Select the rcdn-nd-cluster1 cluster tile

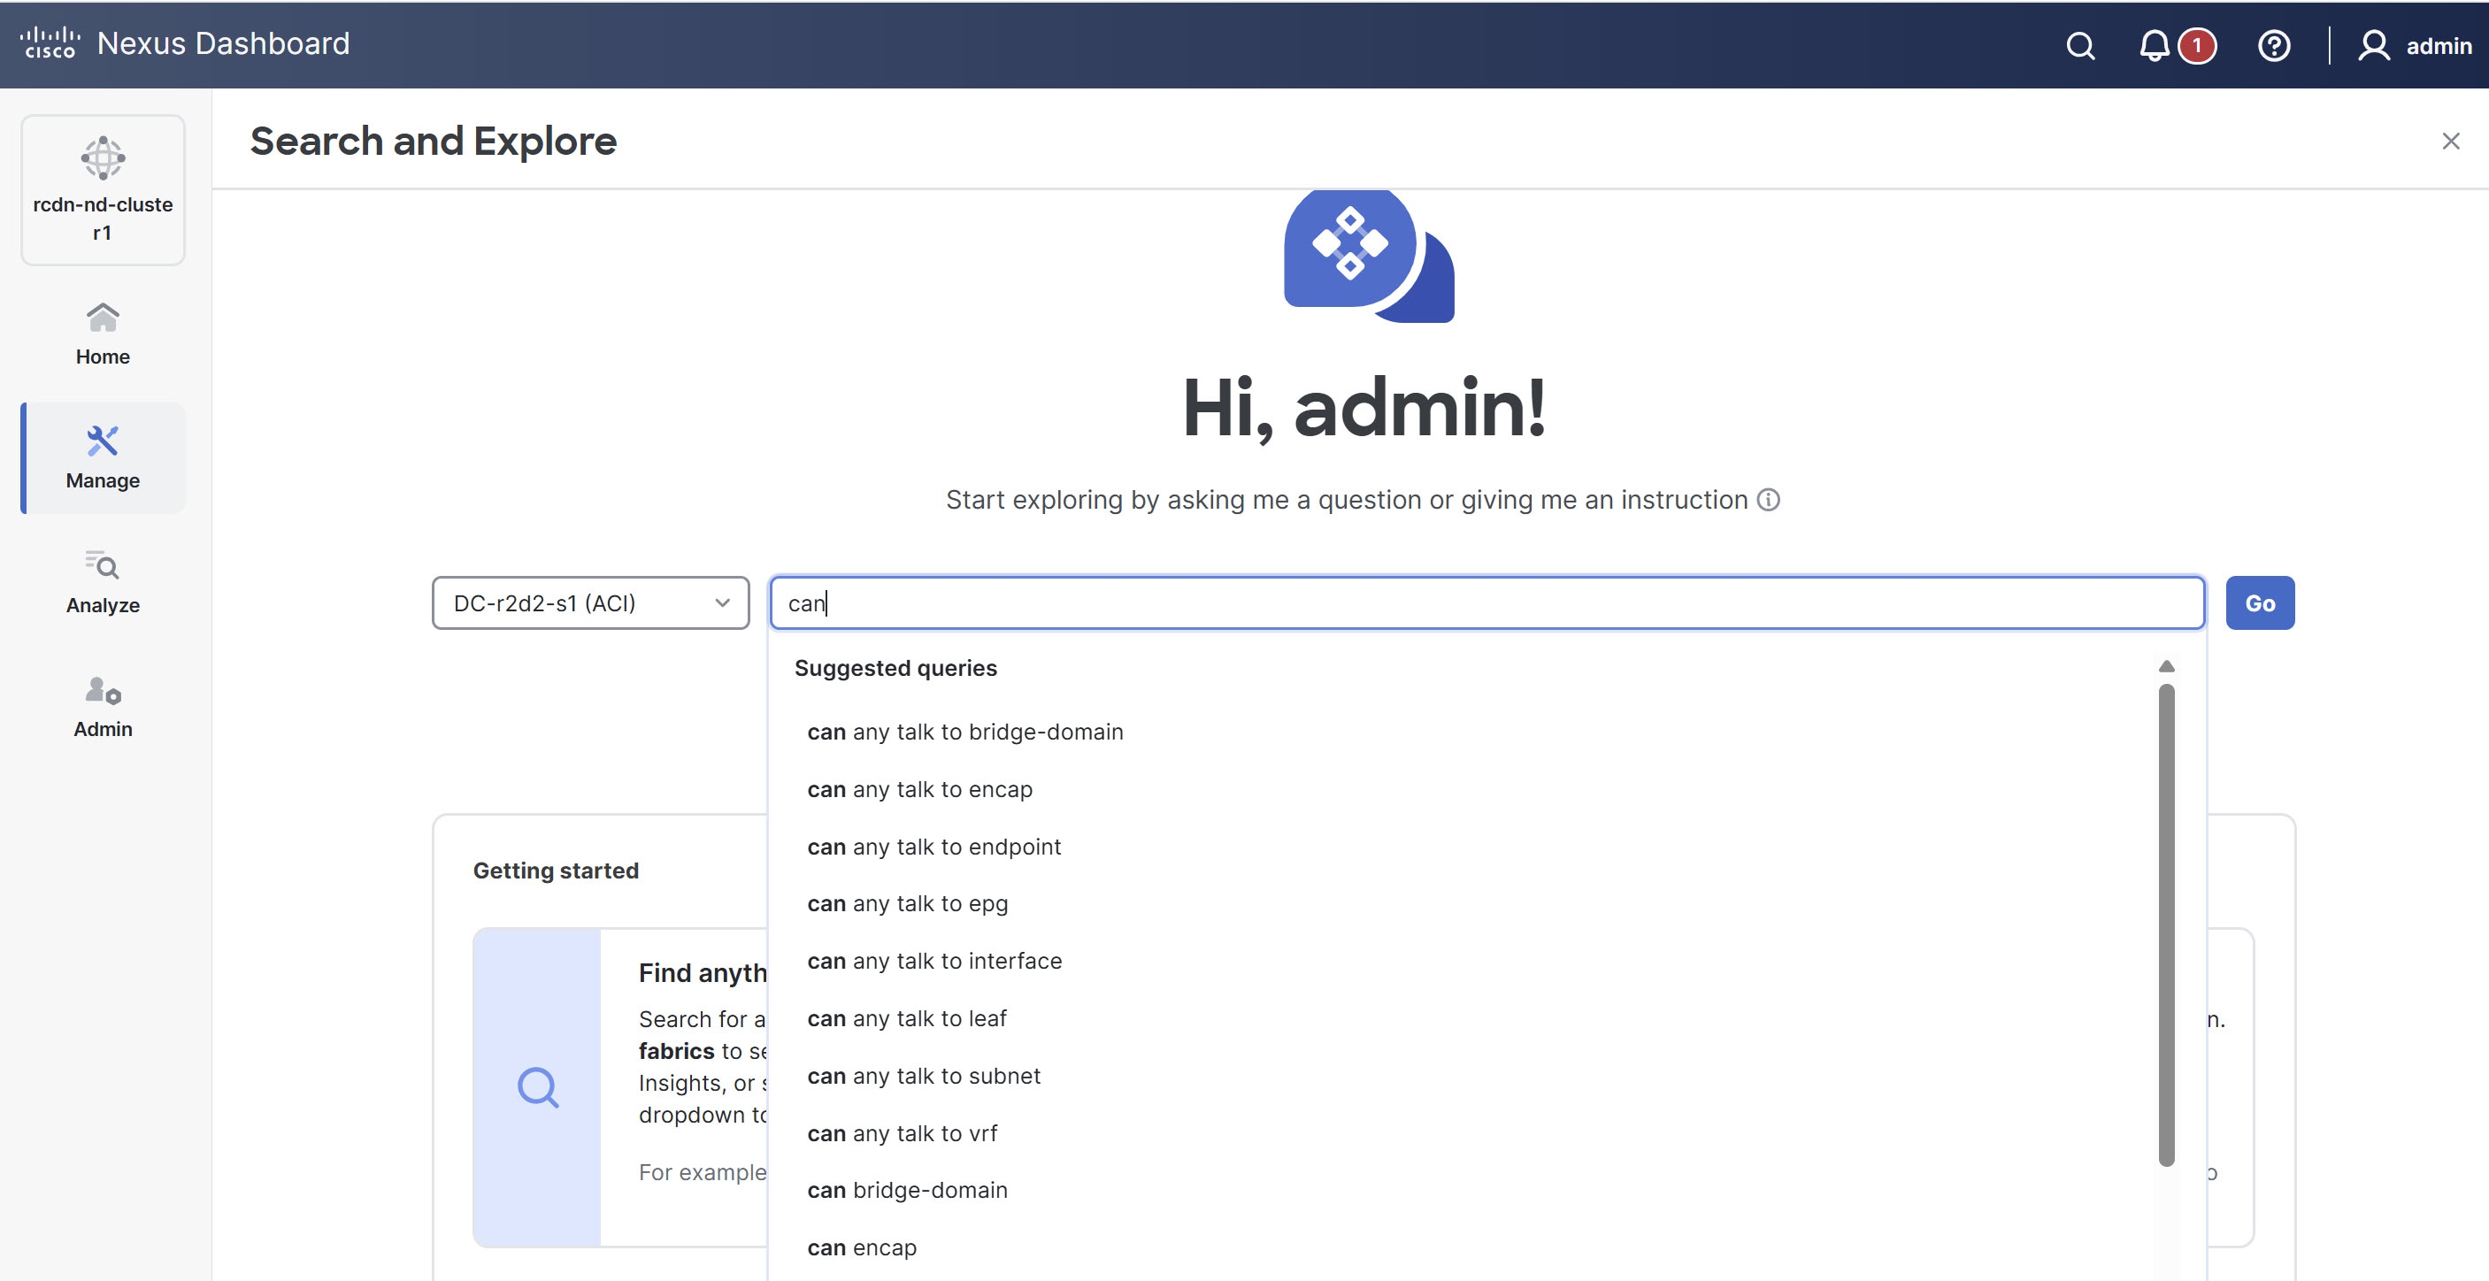tap(103, 189)
